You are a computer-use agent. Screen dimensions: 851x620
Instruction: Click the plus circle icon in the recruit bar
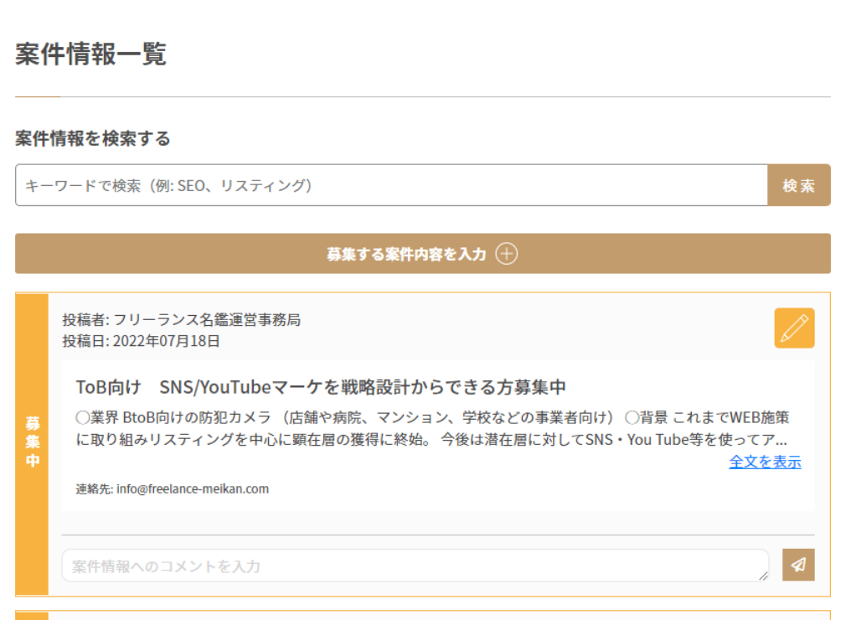(507, 254)
